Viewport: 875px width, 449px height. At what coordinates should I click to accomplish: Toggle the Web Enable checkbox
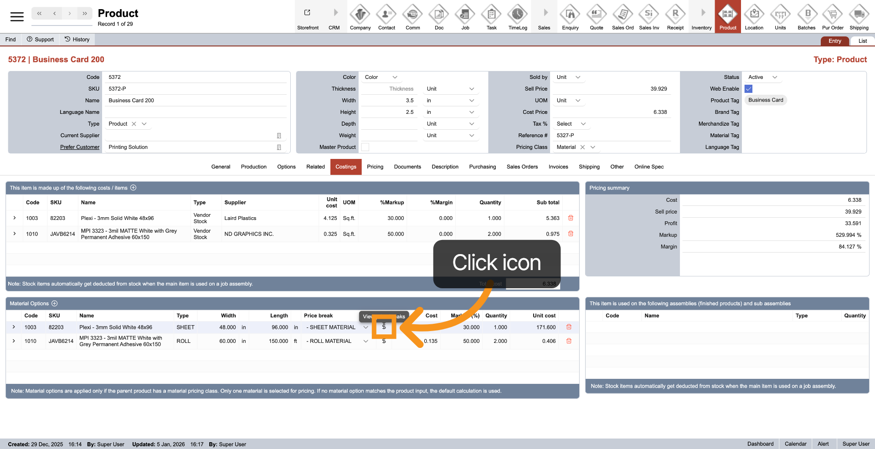click(748, 89)
